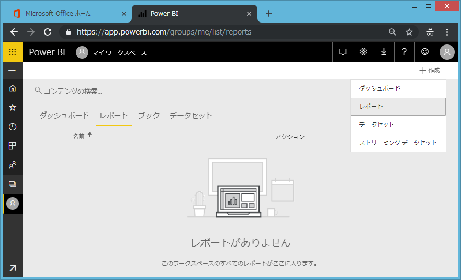Choose ダッシュボード from the create menu

398,88
